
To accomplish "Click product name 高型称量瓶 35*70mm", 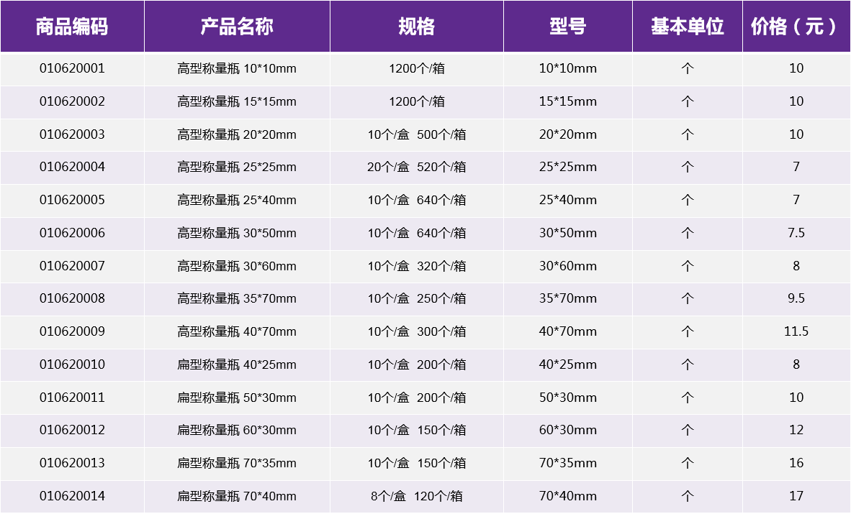I will pos(237,298).
